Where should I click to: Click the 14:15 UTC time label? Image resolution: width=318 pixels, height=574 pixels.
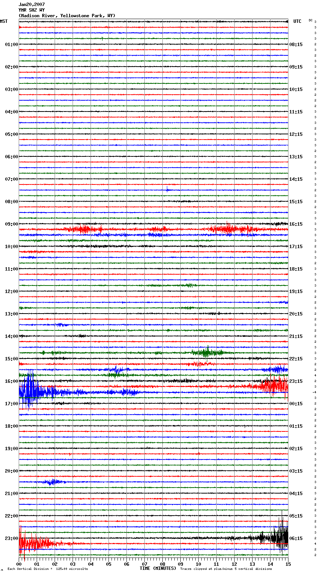[296, 179]
